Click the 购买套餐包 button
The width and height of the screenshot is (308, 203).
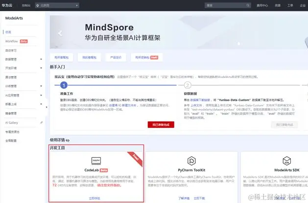[62, 58]
